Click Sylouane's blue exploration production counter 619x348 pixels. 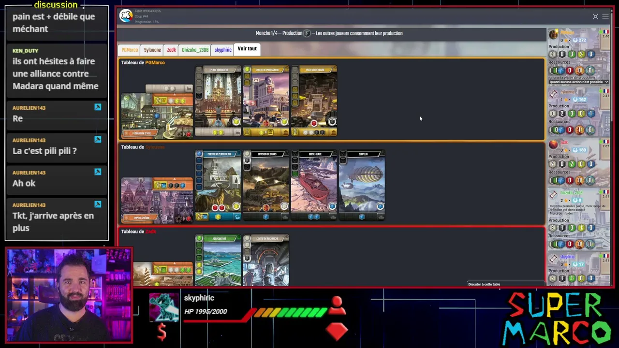(590, 114)
